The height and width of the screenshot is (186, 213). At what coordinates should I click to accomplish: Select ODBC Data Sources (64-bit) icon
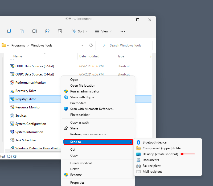(x=12, y=74)
